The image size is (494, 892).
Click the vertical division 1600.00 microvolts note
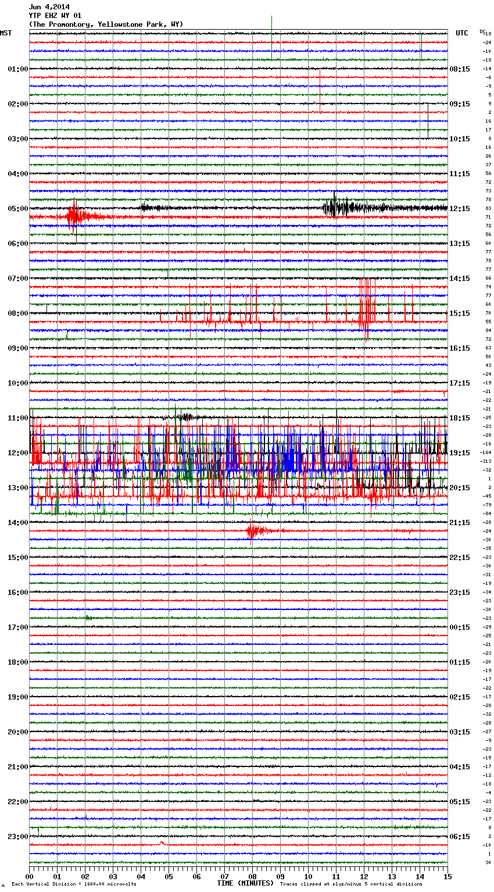tap(74, 884)
